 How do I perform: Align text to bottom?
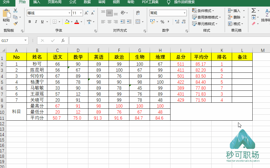tap(116, 13)
